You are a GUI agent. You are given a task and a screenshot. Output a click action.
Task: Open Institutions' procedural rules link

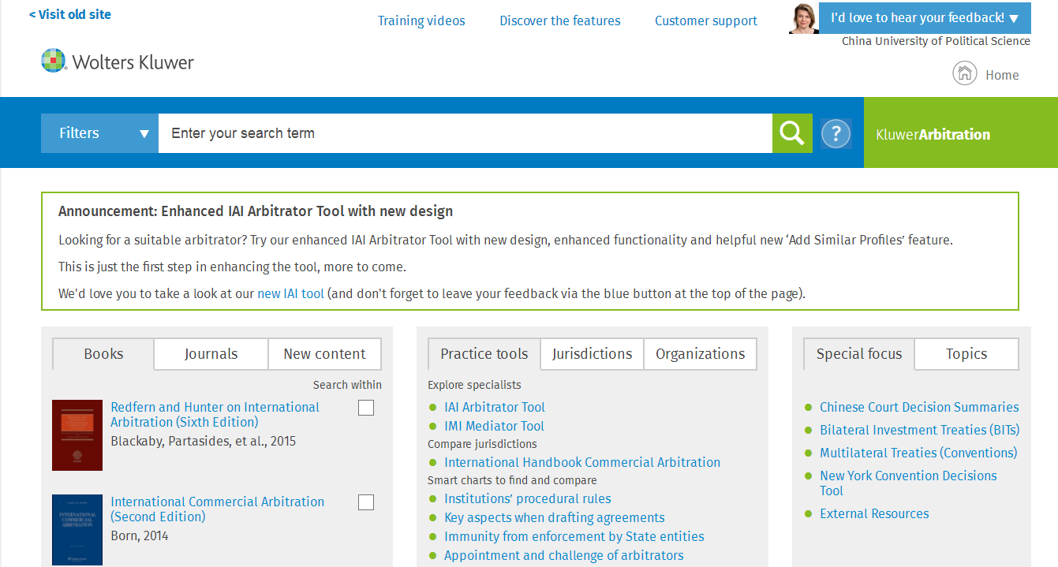528,498
